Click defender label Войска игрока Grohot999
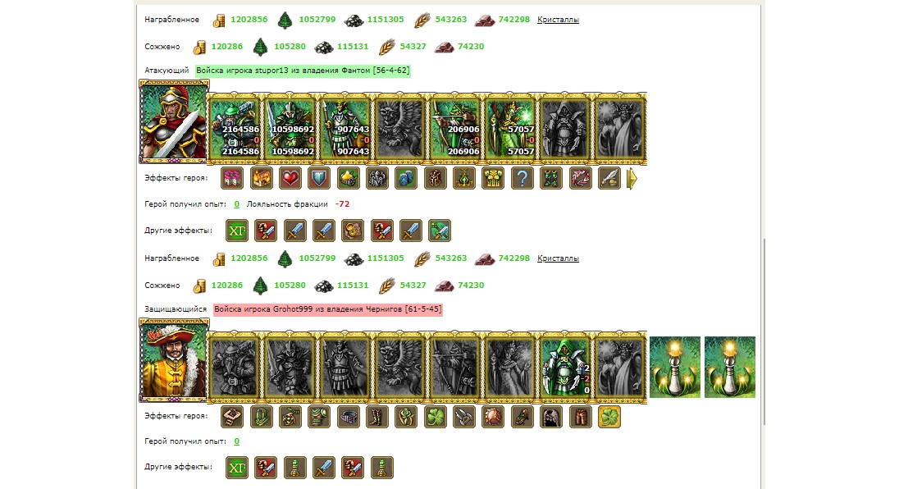The width and height of the screenshot is (899, 489). (328, 309)
